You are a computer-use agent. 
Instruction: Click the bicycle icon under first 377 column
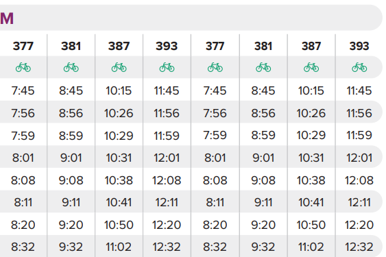23,67
